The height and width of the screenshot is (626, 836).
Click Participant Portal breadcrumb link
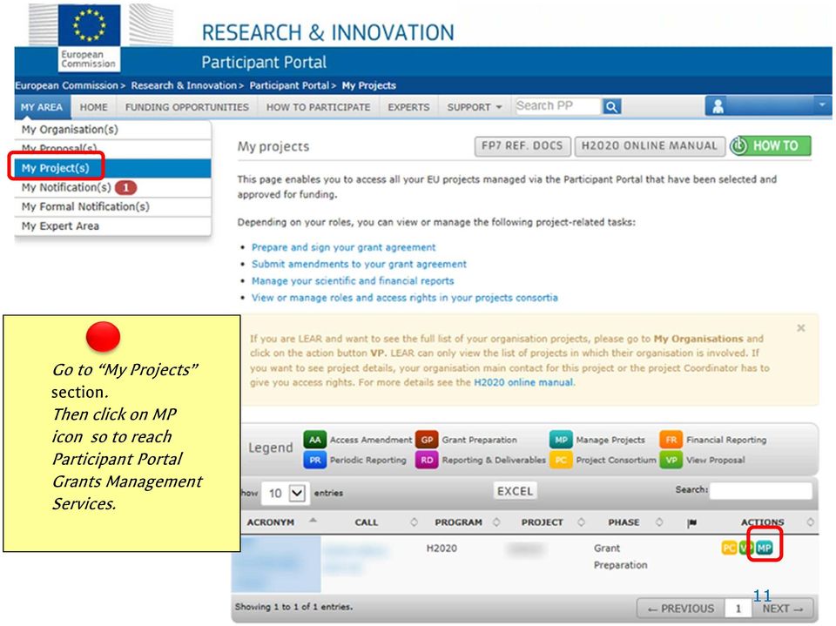click(289, 85)
